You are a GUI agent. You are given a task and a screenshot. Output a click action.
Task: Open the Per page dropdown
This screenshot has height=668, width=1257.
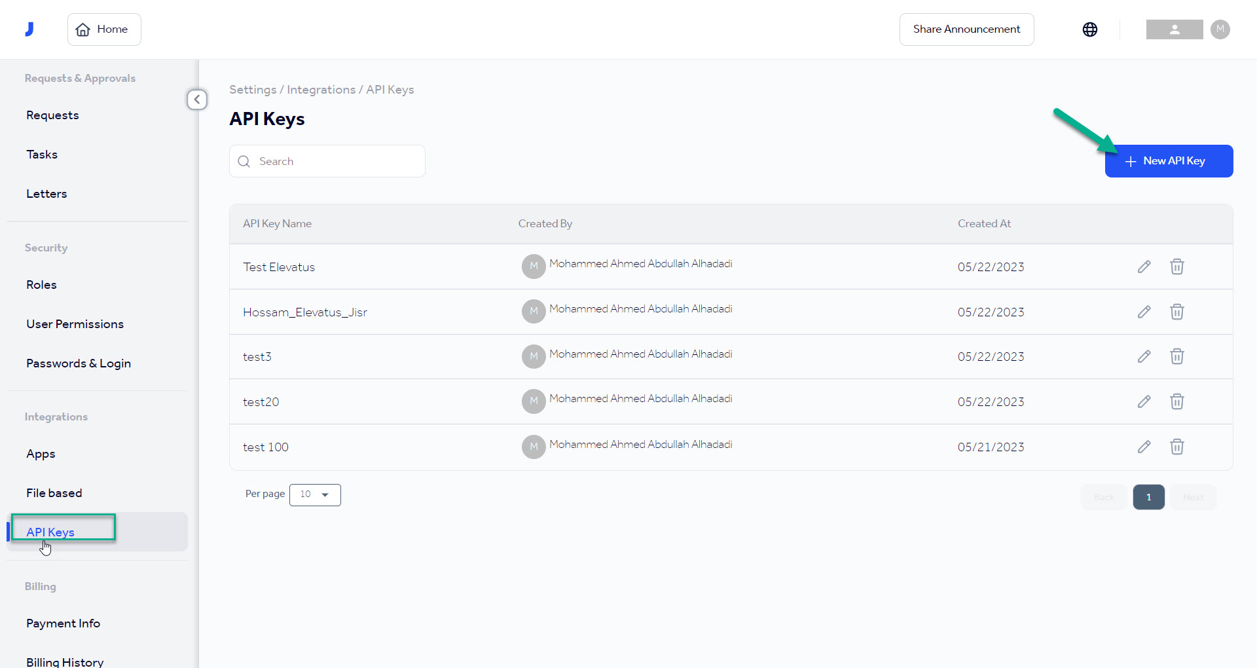coord(315,495)
